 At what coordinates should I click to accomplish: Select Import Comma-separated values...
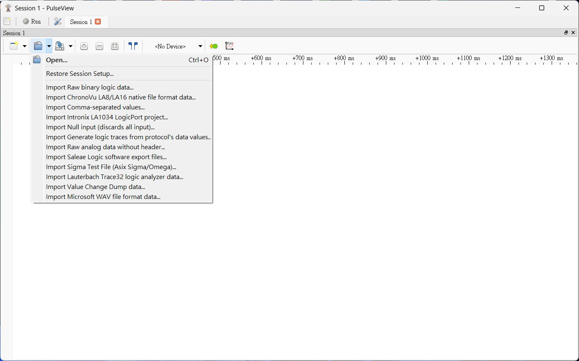click(122, 107)
